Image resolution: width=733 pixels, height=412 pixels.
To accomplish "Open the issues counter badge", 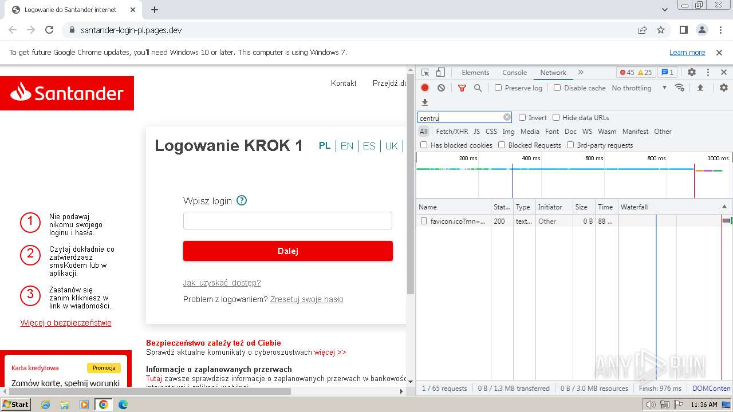I will pyautogui.click(x=667, y=73).
